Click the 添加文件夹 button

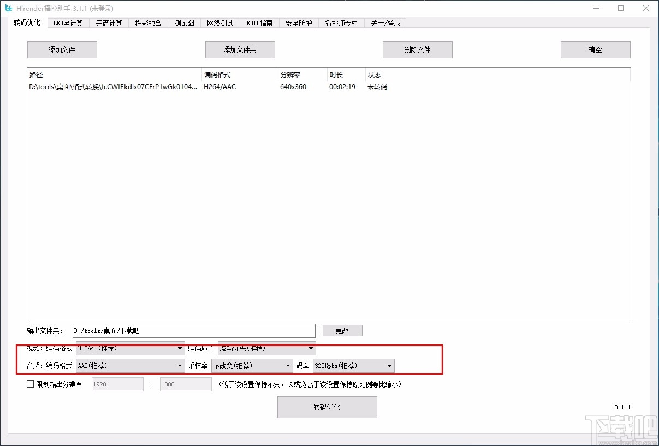tap(240, 50)
